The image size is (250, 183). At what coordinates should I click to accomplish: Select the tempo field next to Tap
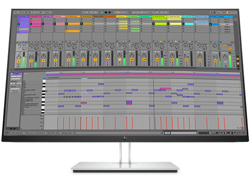(x=21, y=12)
